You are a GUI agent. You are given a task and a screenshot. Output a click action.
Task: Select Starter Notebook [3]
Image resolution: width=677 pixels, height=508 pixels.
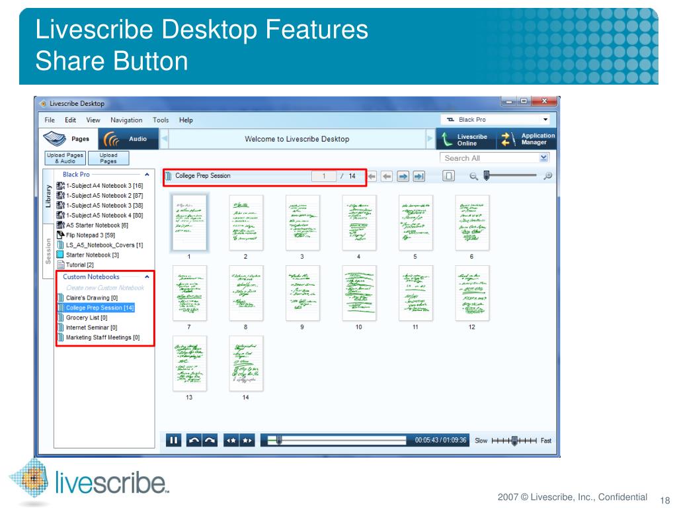coord(88,255)
